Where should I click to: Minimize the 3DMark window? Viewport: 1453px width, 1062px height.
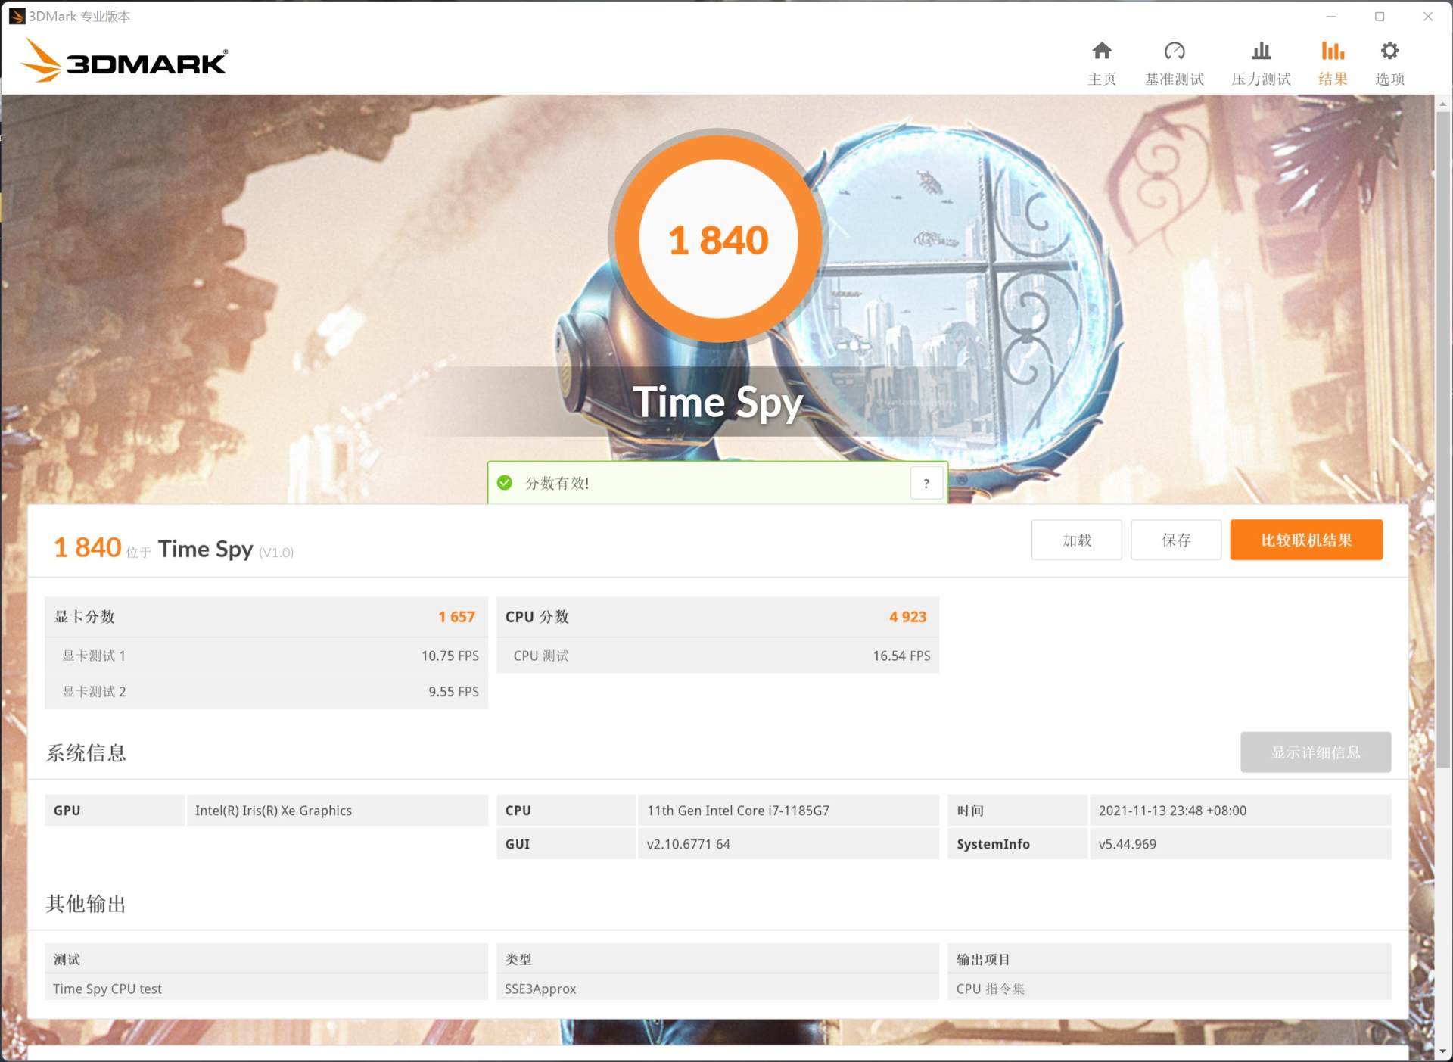pyautogui.click(x=1331, y=17)
